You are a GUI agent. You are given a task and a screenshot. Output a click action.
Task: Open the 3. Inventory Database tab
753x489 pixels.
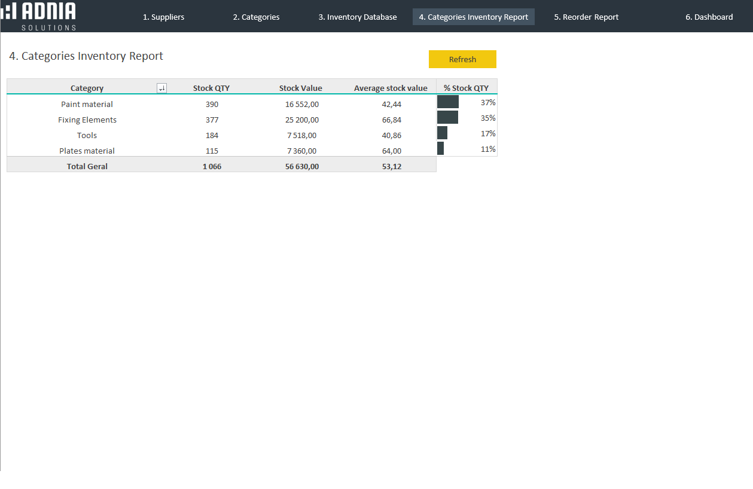coord(357,17)
